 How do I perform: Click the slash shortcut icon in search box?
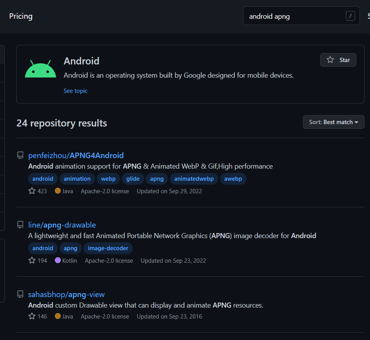pos(350,16)
